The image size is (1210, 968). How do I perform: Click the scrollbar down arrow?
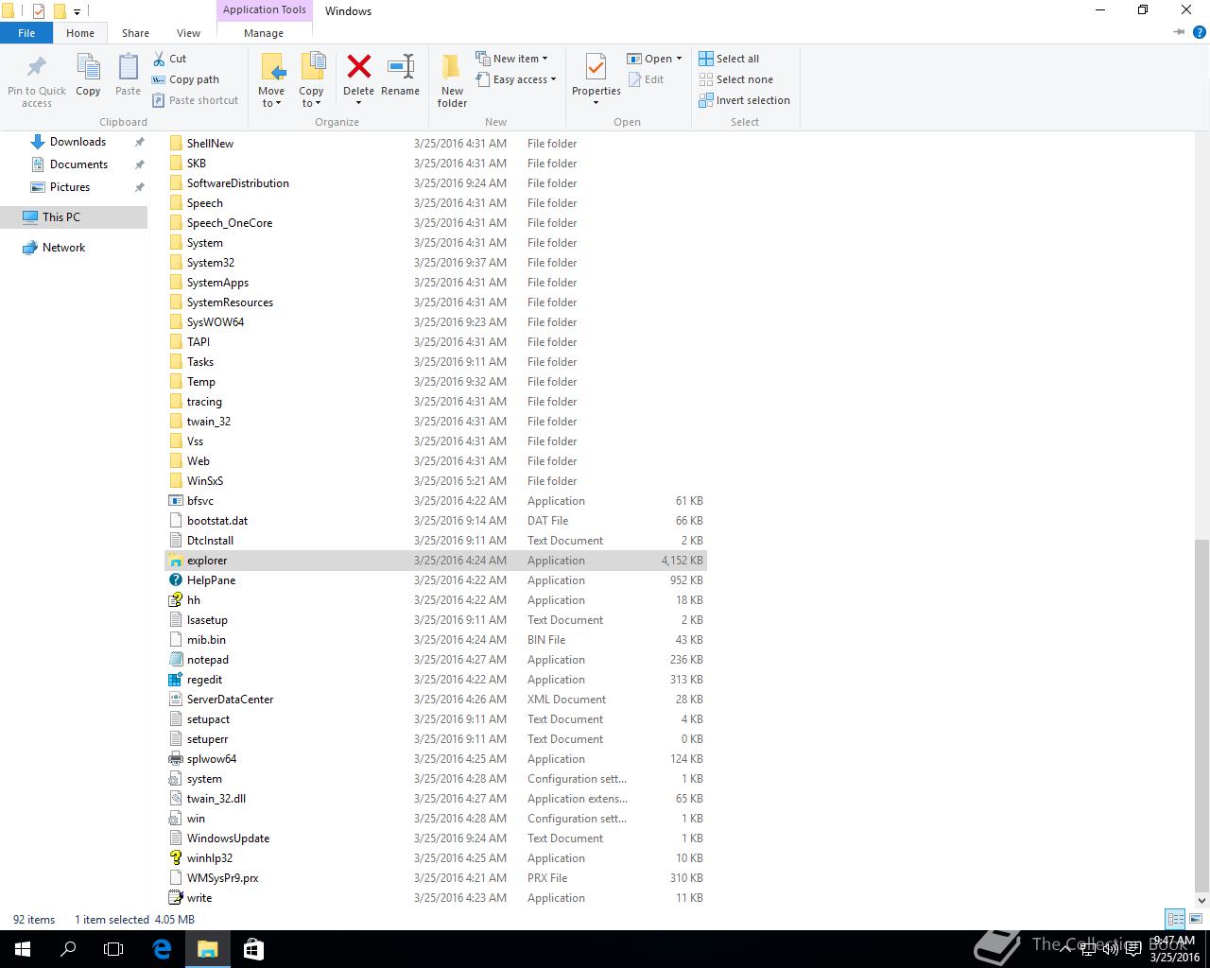[x=1201, y=901]
